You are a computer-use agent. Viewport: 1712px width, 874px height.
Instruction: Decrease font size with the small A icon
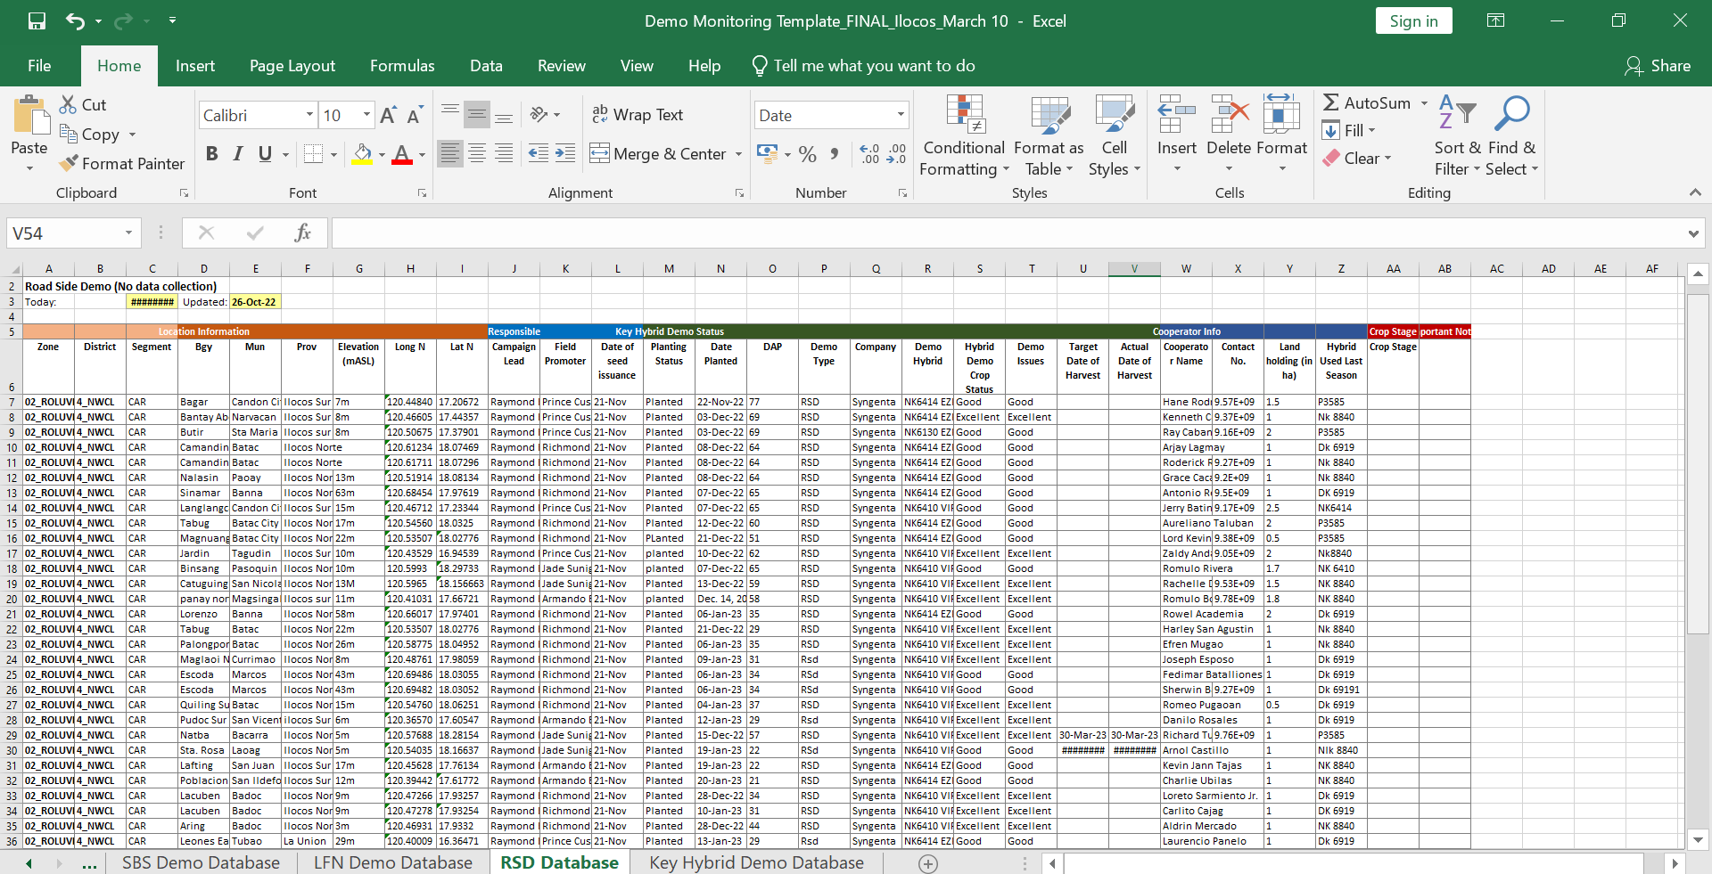point(414,115)
